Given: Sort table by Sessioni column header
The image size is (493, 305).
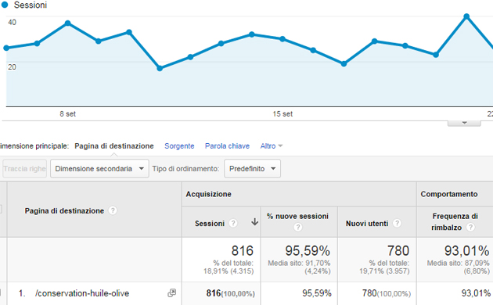Looking at the screenshot, I should point(210,224).
